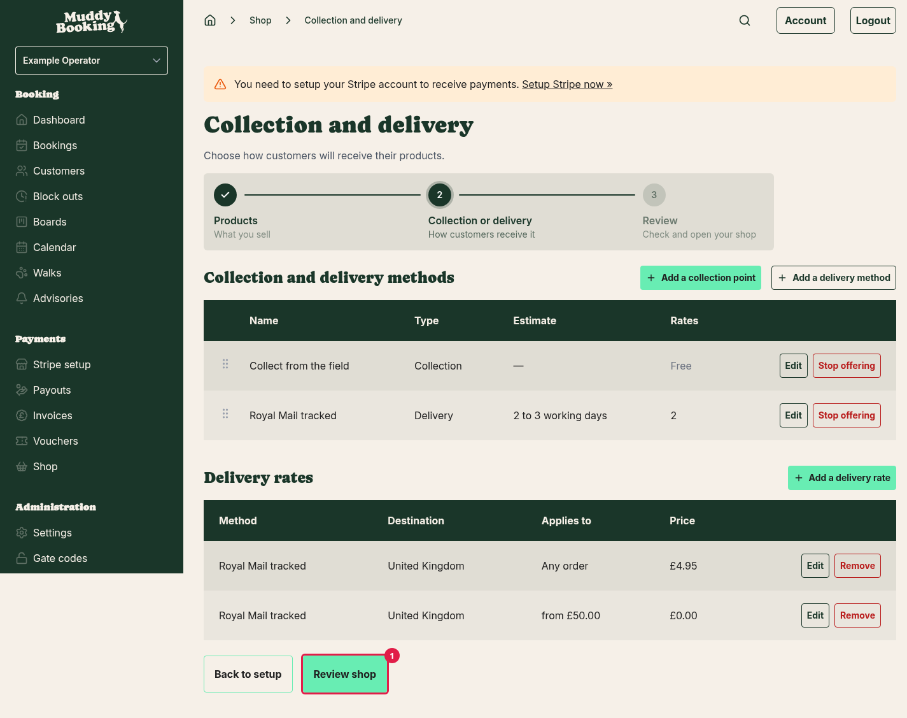The height and width of the screenshot is (718, 907).
Task: Click the Stripe warning triangle icon
Action: [x=220, y=84]
